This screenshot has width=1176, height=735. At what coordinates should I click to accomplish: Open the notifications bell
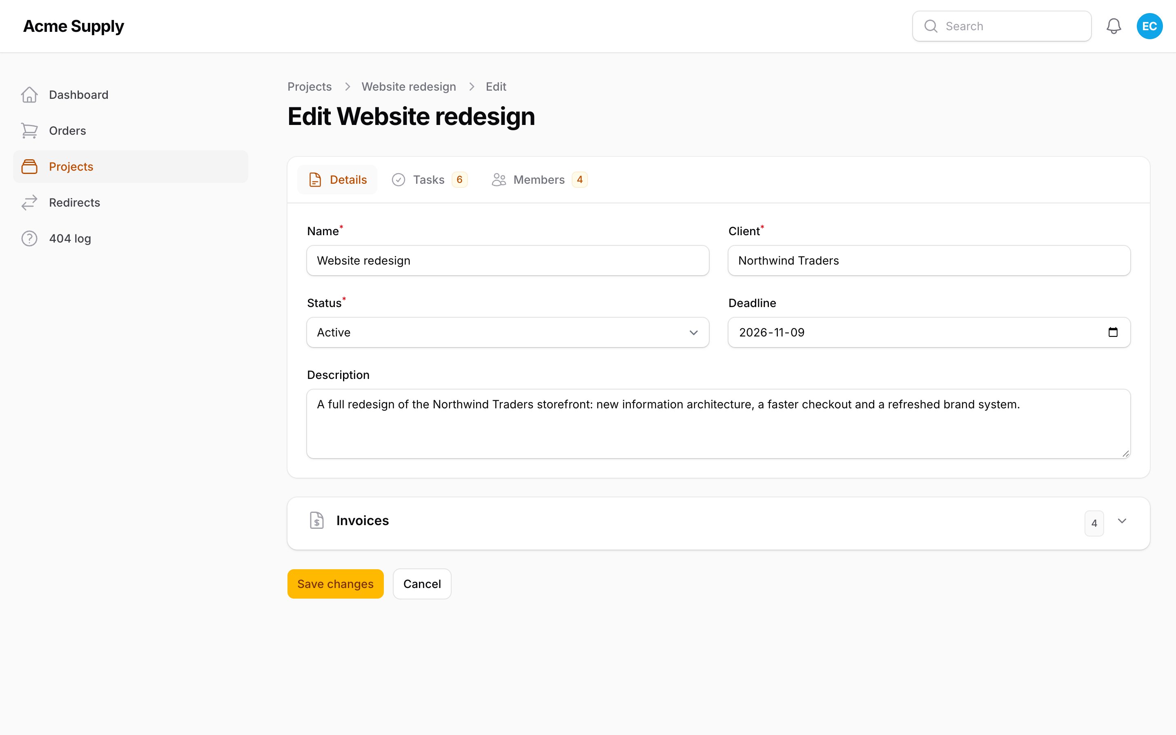(1113, 26)
